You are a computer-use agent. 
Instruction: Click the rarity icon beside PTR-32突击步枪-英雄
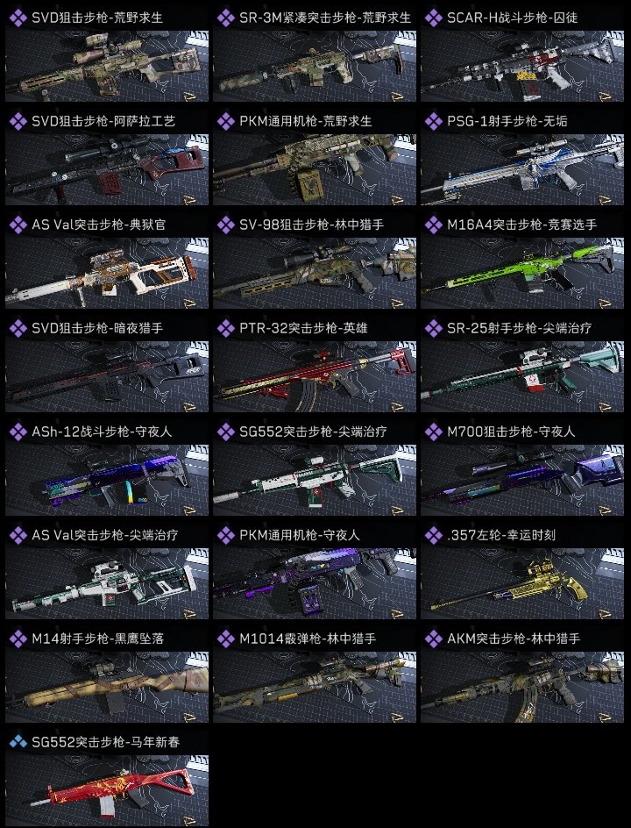pyautogui.click(x=226, y=328)
